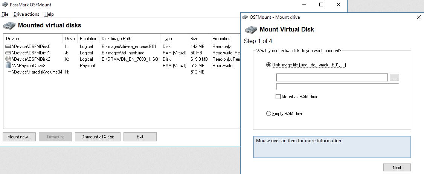Sort by the Emulation column header
The width and height of the screenshot is (424, 174).
tap(88, 39)
